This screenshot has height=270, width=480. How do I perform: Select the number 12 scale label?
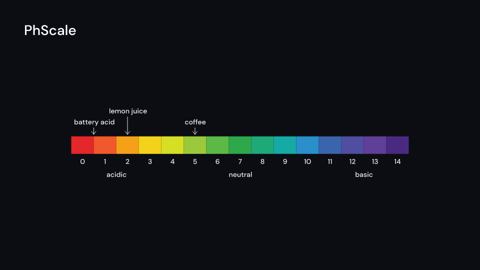pos(352,161)
